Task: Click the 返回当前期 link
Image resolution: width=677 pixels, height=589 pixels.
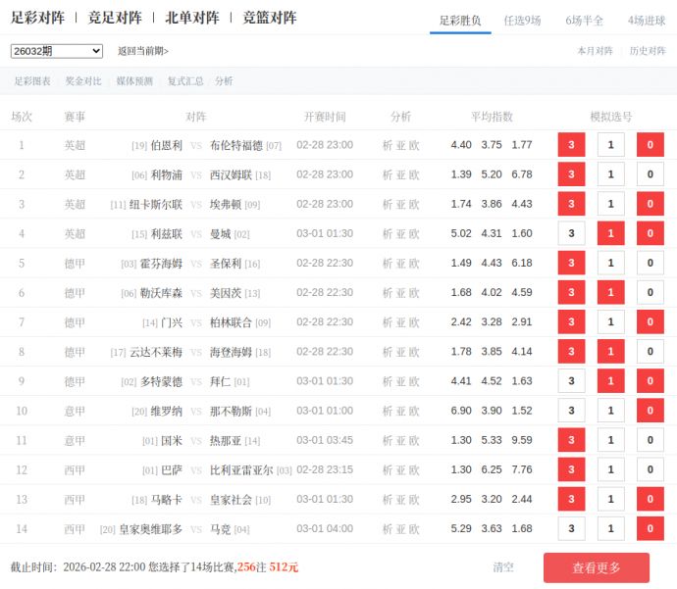Action: (143, 51)
